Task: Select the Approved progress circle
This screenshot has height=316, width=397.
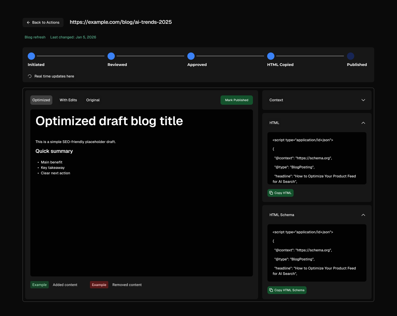Action: coord(191,56)
